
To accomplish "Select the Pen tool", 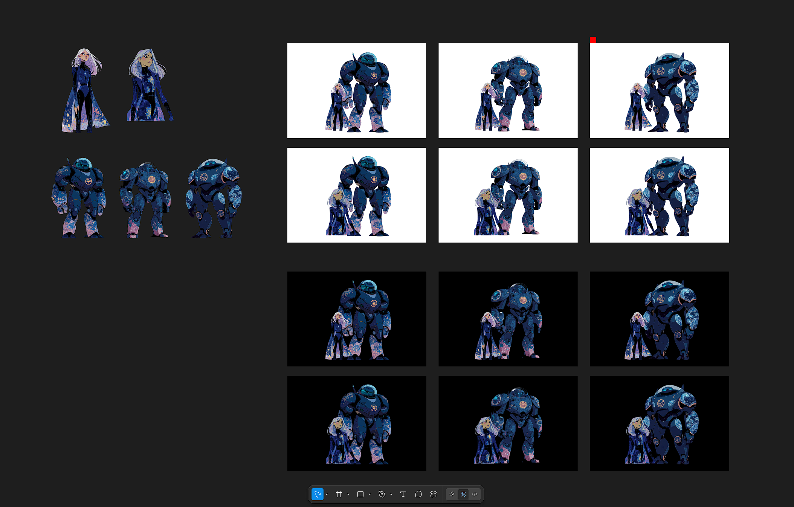I will pos(382,494).
